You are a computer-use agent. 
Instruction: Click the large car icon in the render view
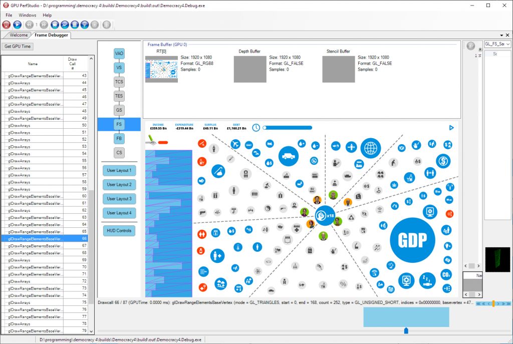coord(288,156)
